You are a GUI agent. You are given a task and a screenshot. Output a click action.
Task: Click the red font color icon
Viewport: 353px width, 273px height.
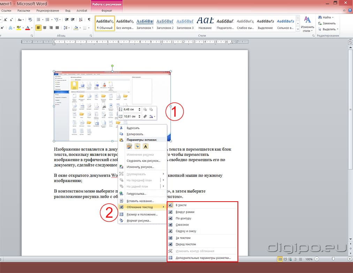[28, 28]
